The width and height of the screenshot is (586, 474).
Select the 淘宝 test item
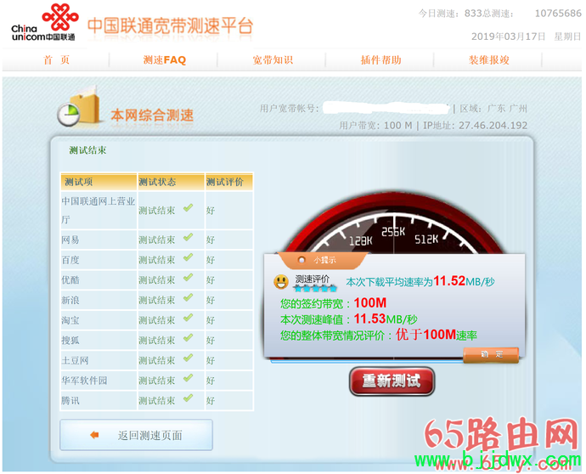[70, 321]
